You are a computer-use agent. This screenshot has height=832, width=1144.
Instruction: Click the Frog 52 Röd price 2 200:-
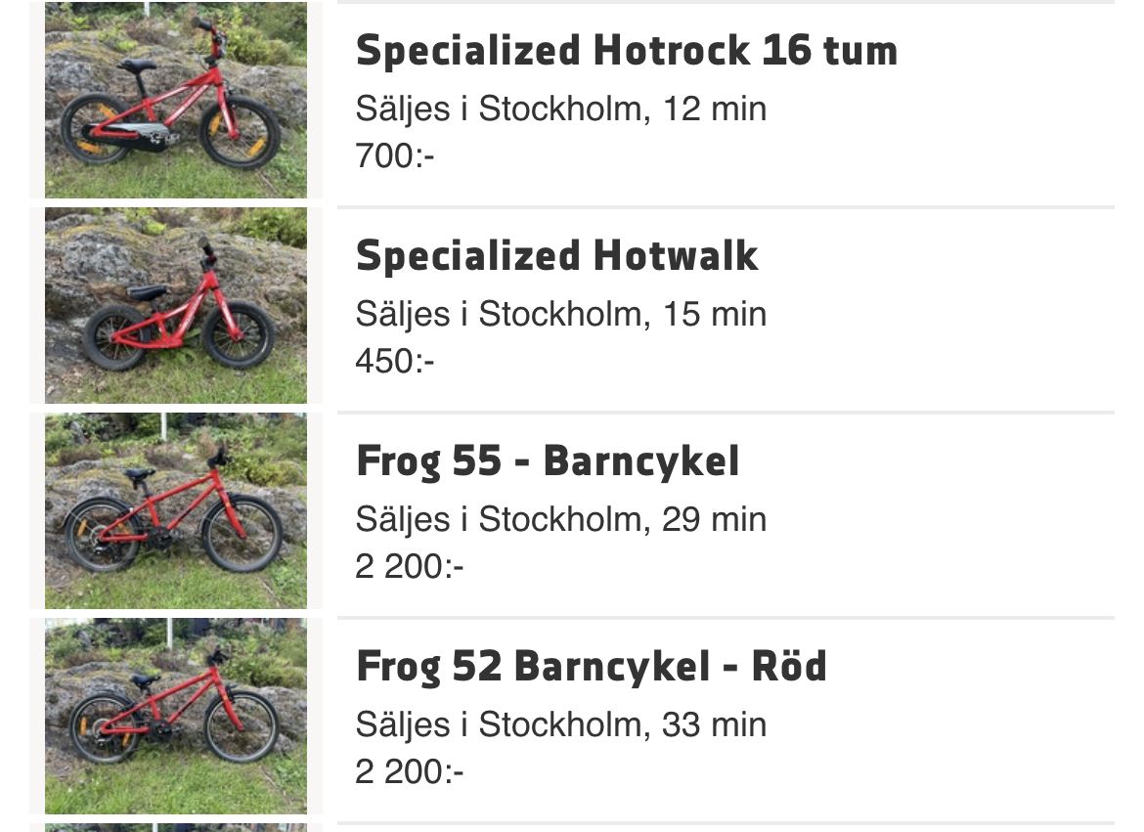click(409, 772)
